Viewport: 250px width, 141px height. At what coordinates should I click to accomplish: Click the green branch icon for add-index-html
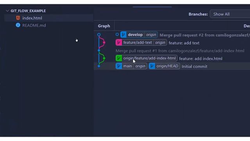(x=119, y=58)
